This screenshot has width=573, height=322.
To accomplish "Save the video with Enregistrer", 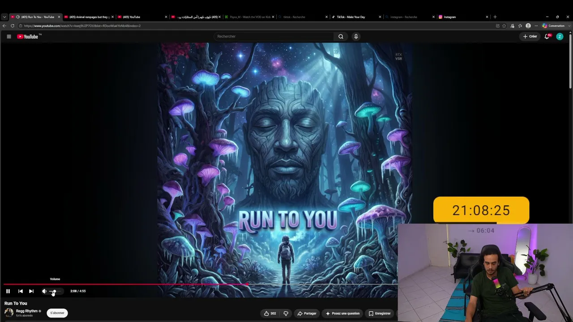I will [x=380, y=314].
